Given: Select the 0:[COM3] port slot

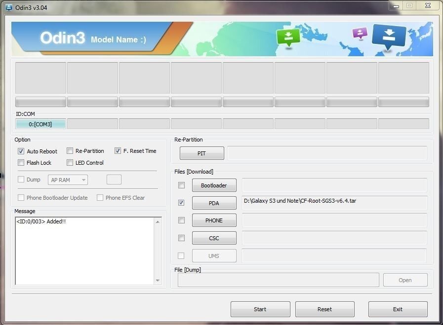Looking at the screenshot, I should click(x=40, y=124).
